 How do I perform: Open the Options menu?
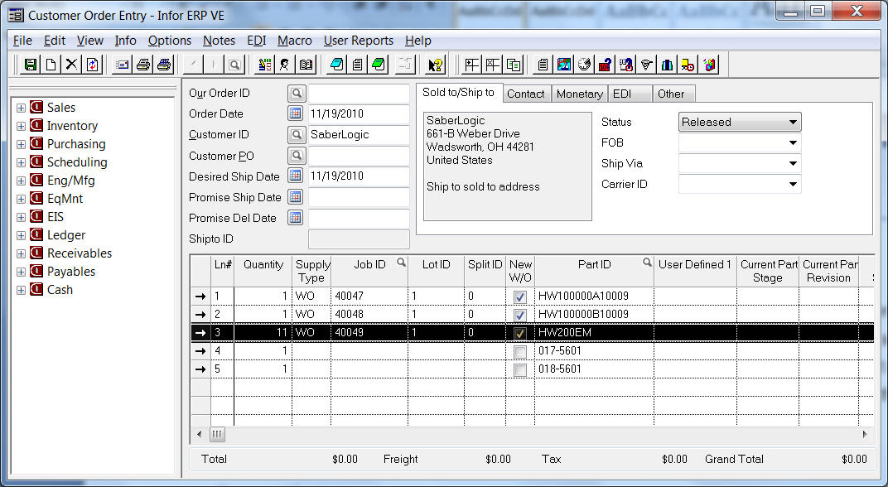169,41
